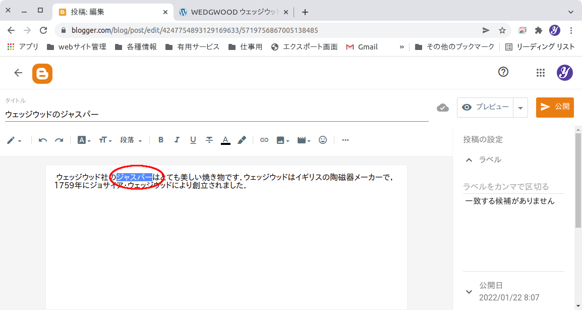This screenshot has height=310, width=582.
Task: Switch to the 投稿: 編集 tab
Action: tap(112, 12)
